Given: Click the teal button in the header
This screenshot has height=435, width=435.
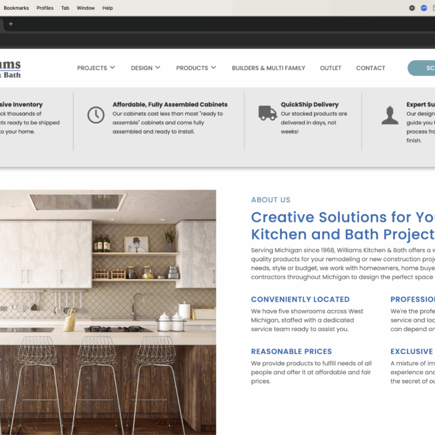Looking at the screenshot, I should 422,68.
